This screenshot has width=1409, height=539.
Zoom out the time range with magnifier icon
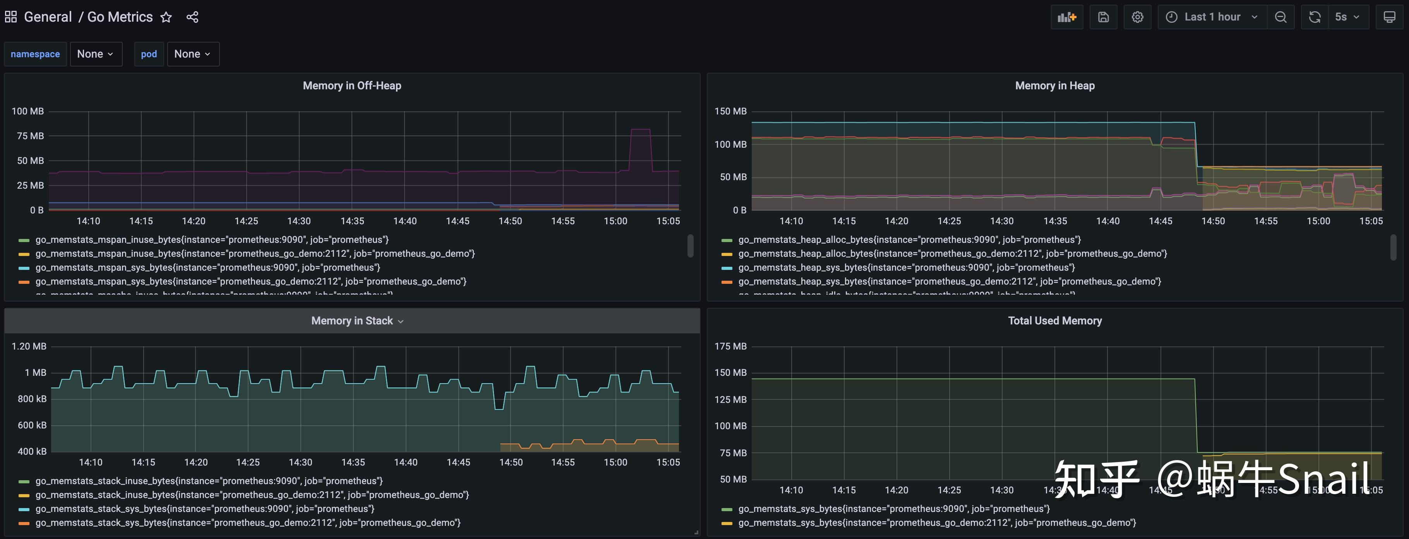[x=1281, y=17]
